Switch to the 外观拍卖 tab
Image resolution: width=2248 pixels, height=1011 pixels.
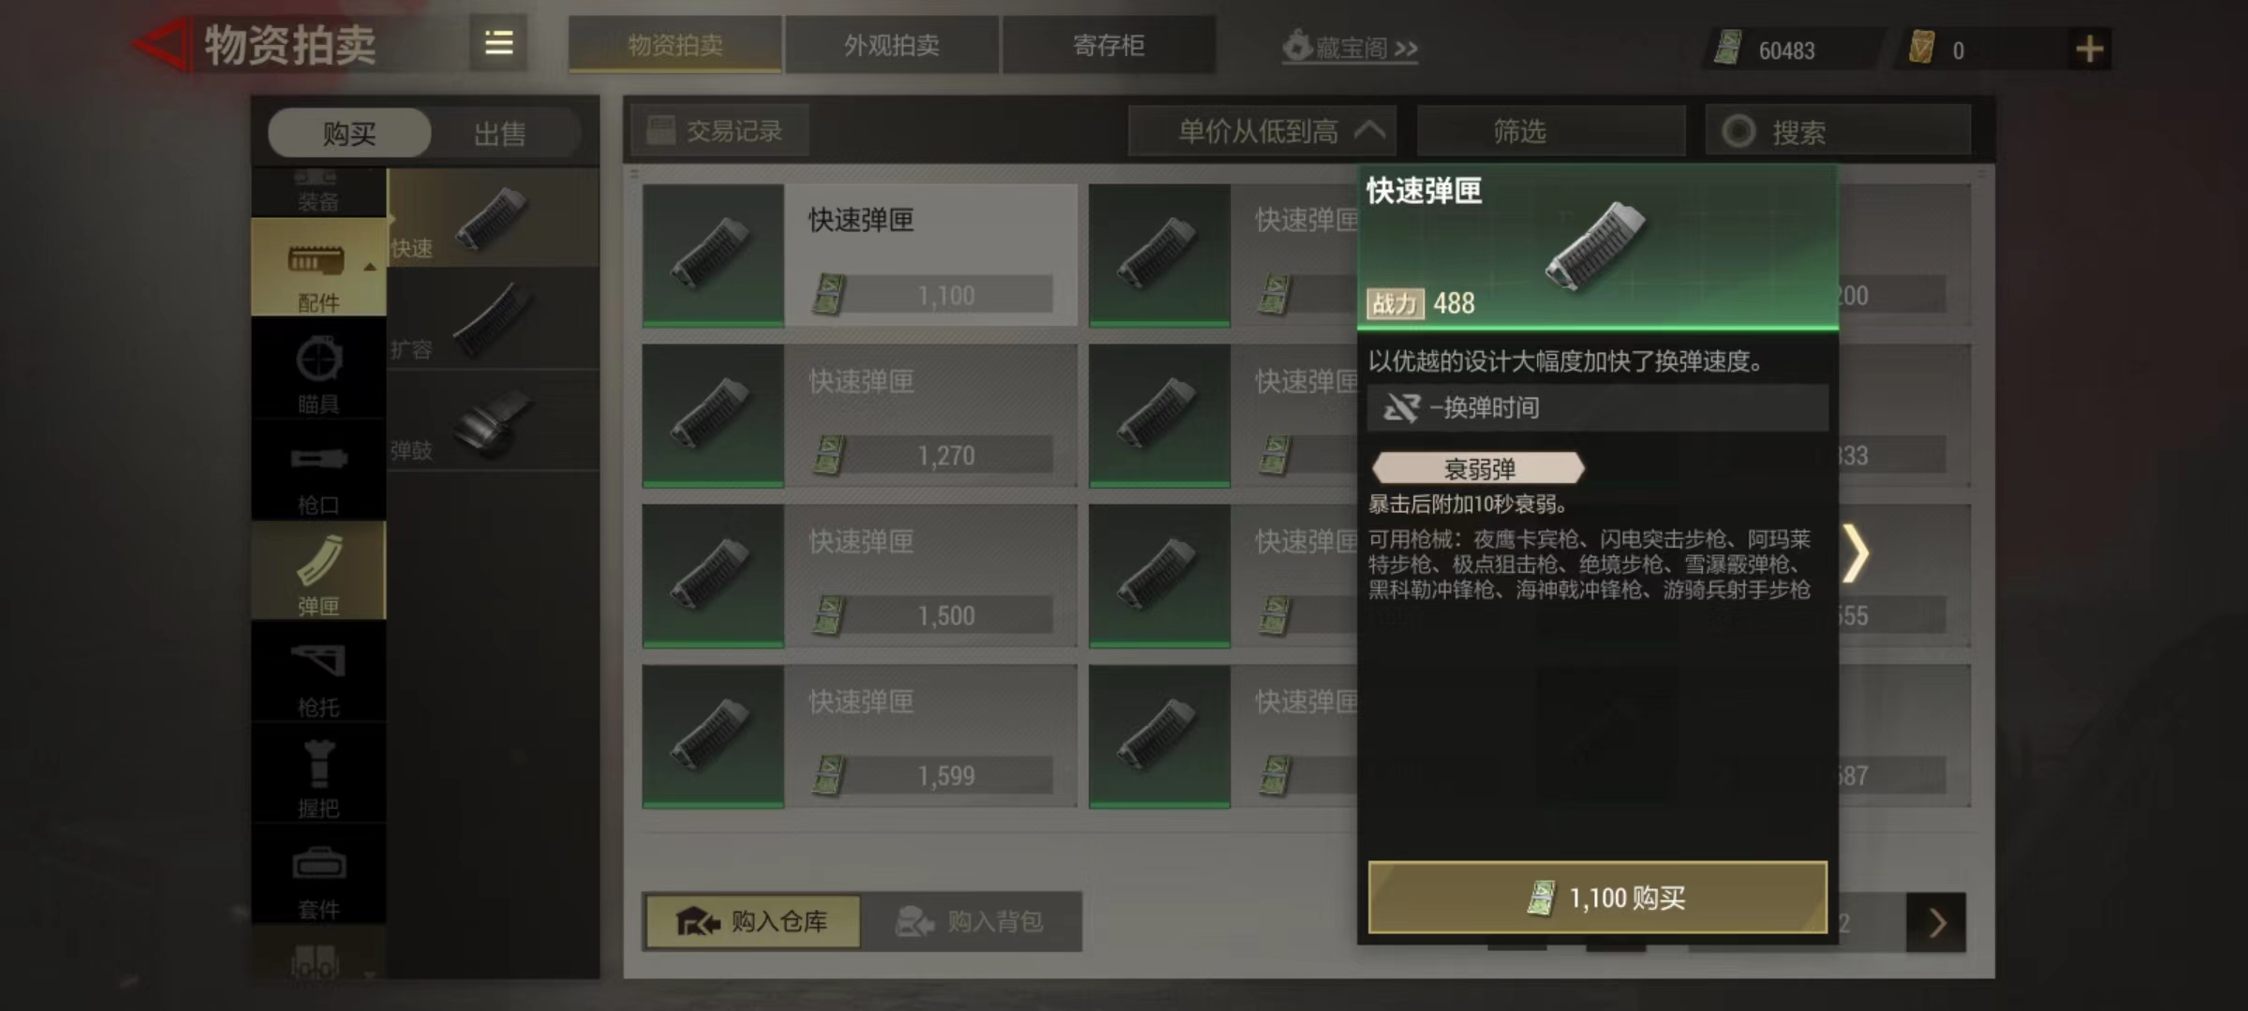[891, 45]
